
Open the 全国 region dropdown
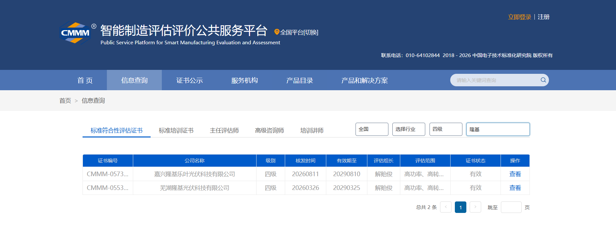372,129
